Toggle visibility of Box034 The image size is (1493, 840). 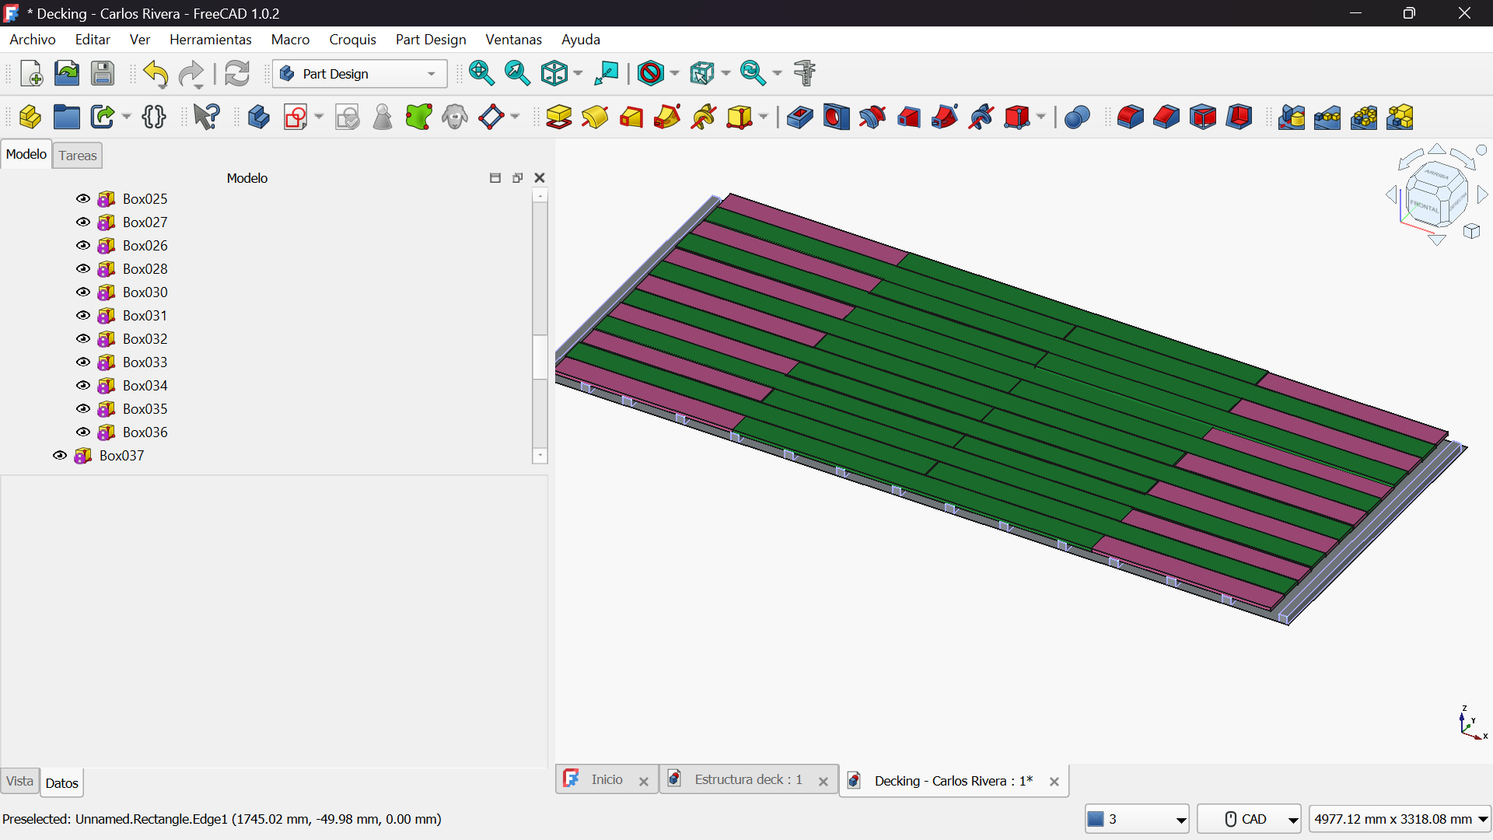coord(83,386)
